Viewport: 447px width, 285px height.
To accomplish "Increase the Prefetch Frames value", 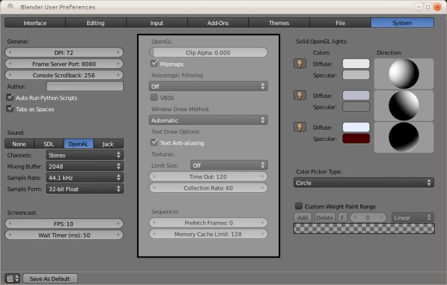I will [x=262, y=222].
